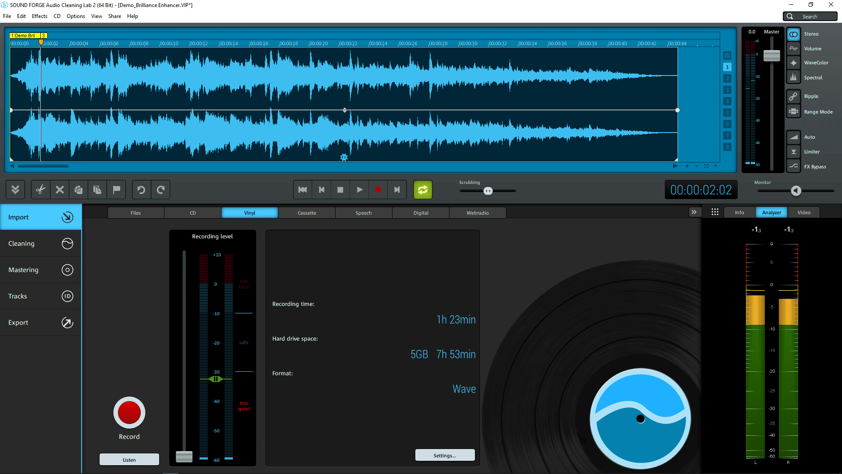Screen dimensions: 842x474
Task: Open zoom options dropdown arrow
Action: coord(715,166)
